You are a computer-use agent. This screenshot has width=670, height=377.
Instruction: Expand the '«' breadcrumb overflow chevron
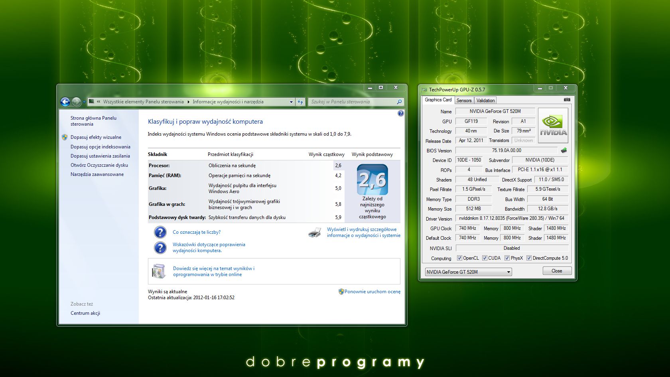click(99, 102)
